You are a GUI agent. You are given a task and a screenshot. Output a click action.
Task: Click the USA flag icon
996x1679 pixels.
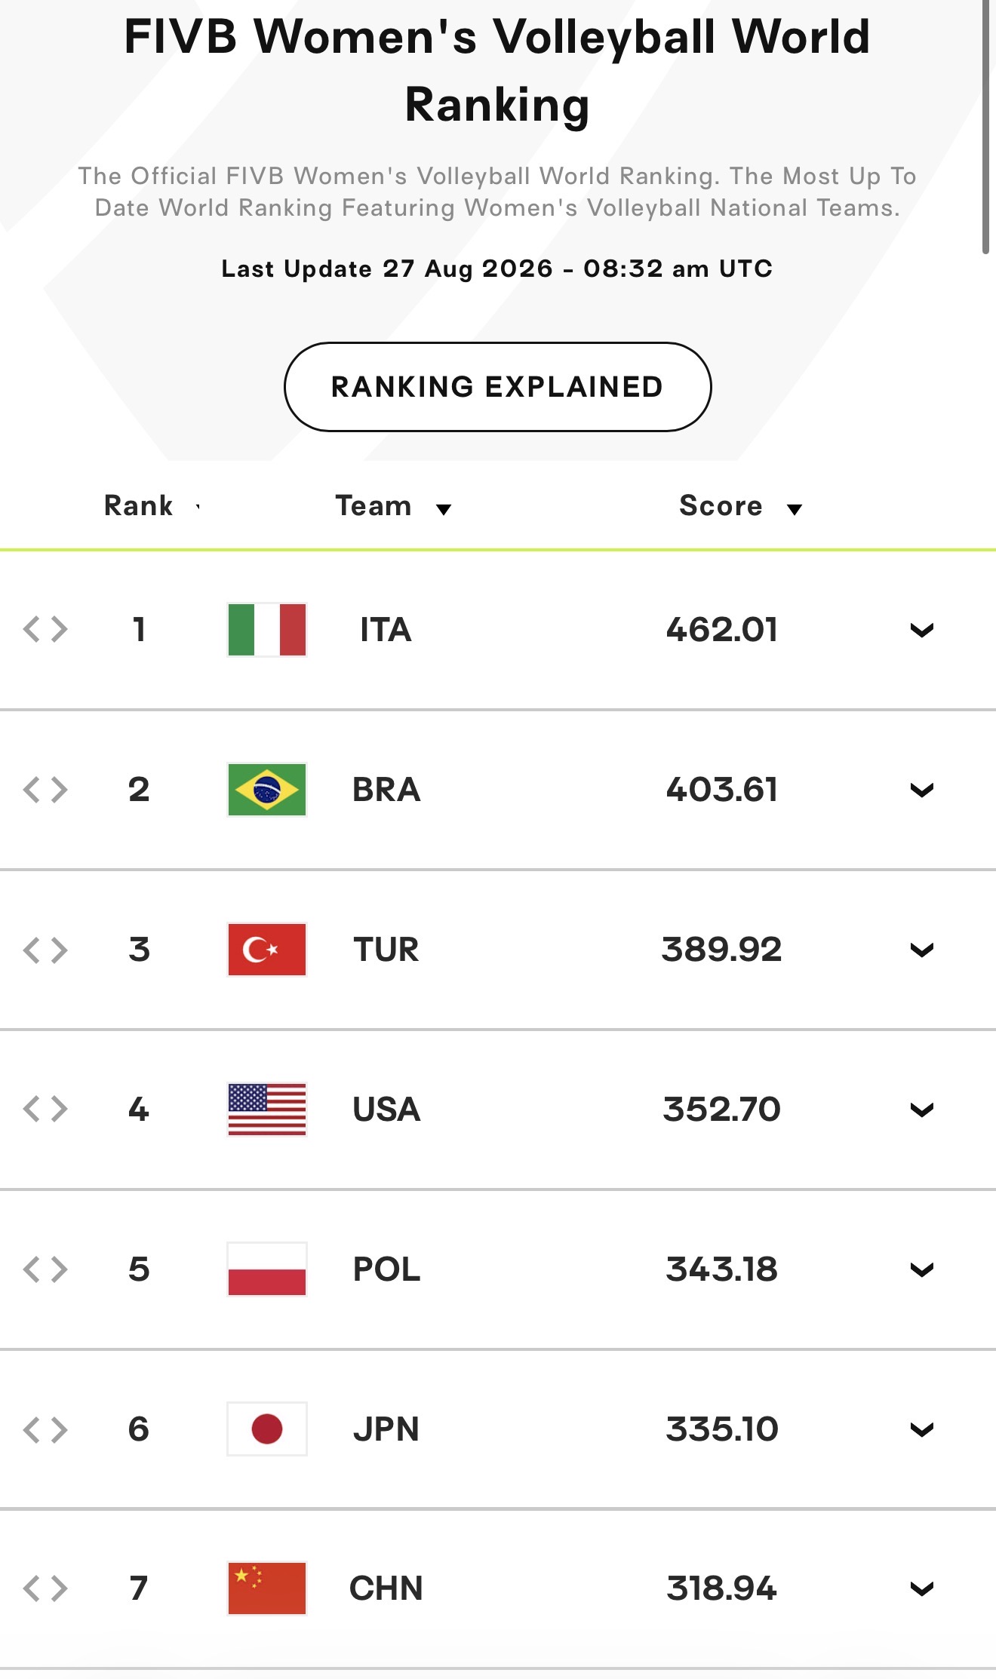(x=267, y=1110)
